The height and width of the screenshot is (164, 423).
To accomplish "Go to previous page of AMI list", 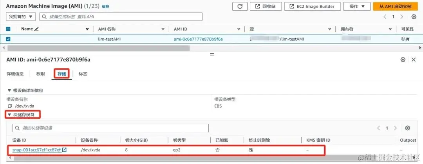I will point(385,17).
